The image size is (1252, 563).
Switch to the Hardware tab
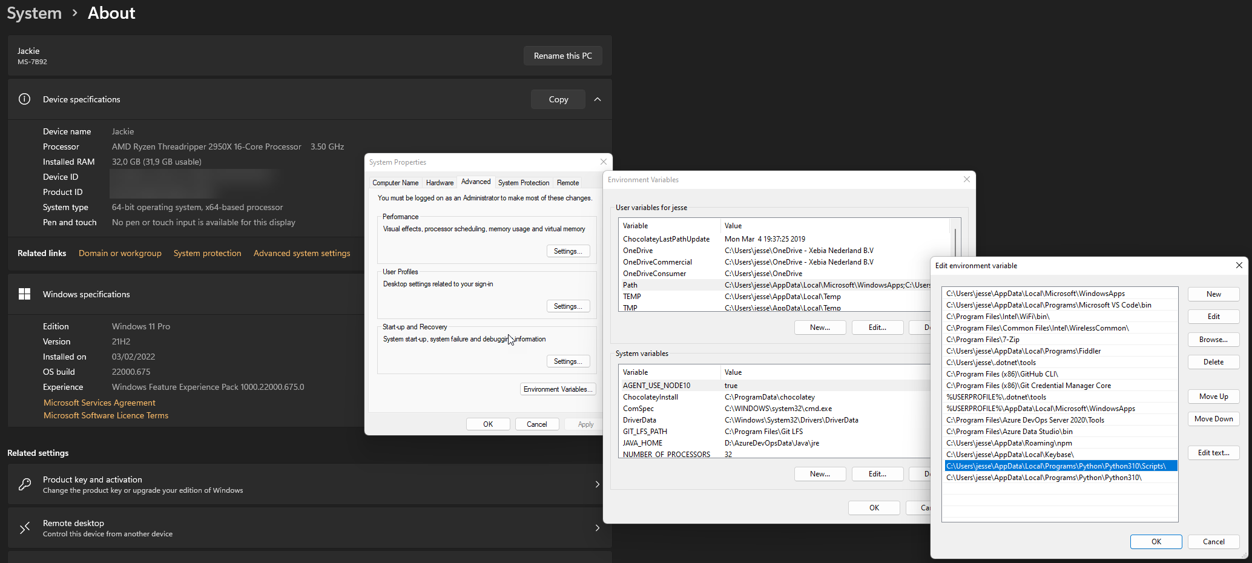click(x=440, y=182)
